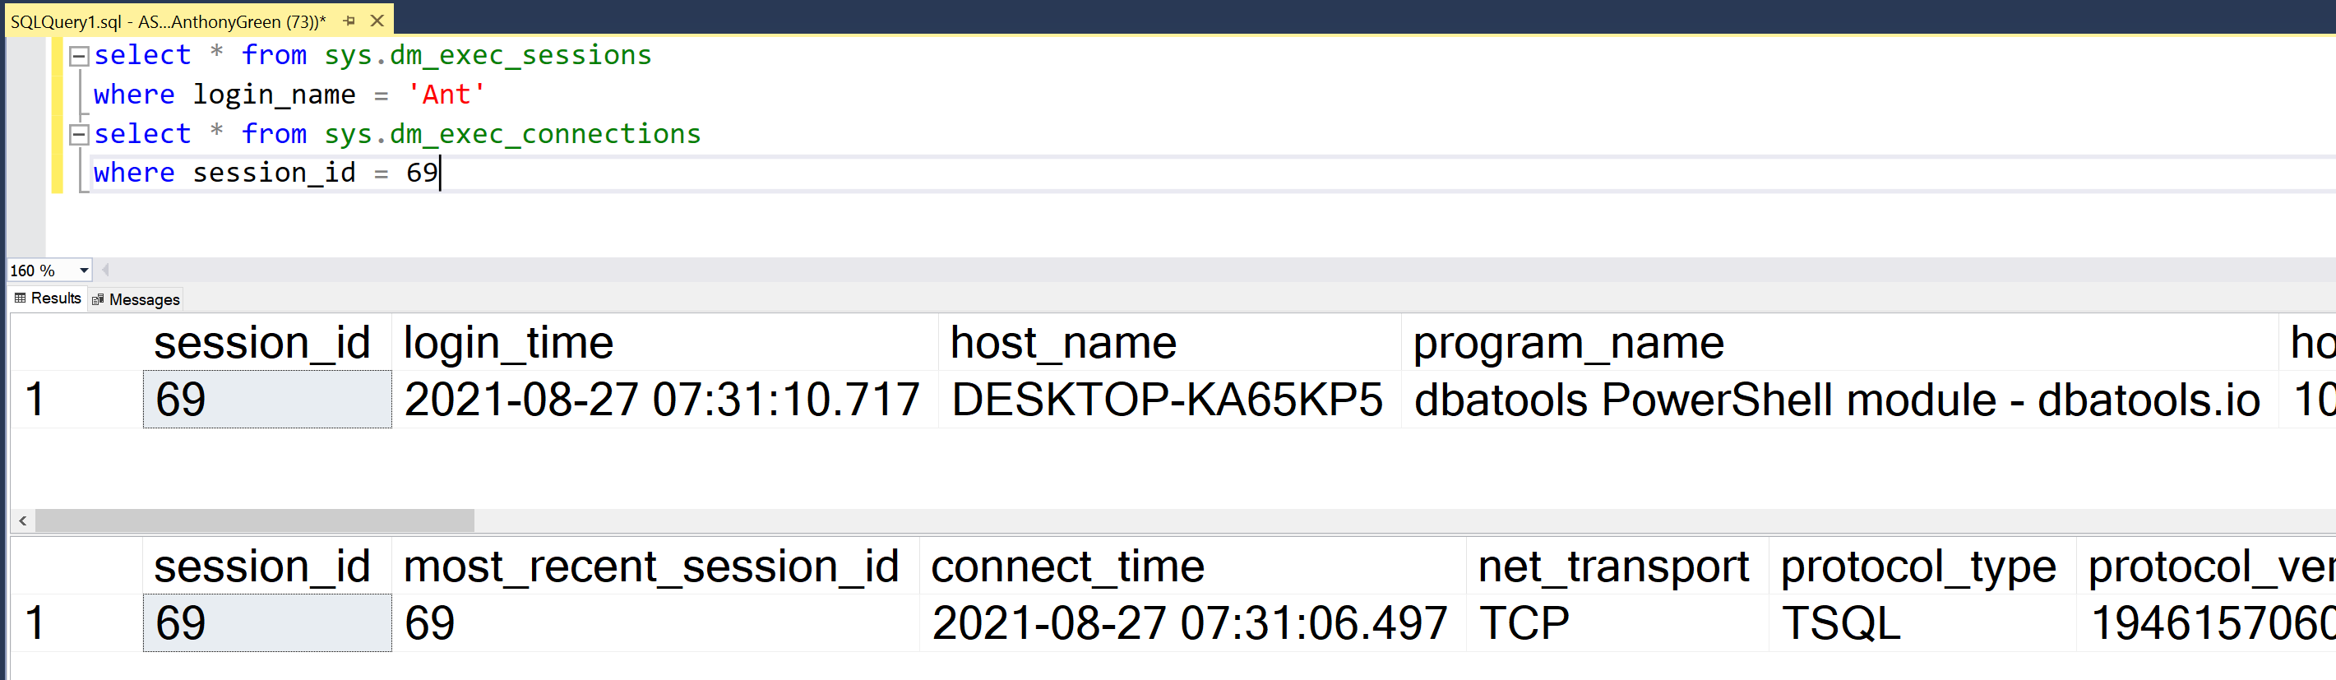Viewport: 2336px width, 680px height.
Task: Pin the SQLQuery1.sql tab
Action: click(x=349, y=21)
